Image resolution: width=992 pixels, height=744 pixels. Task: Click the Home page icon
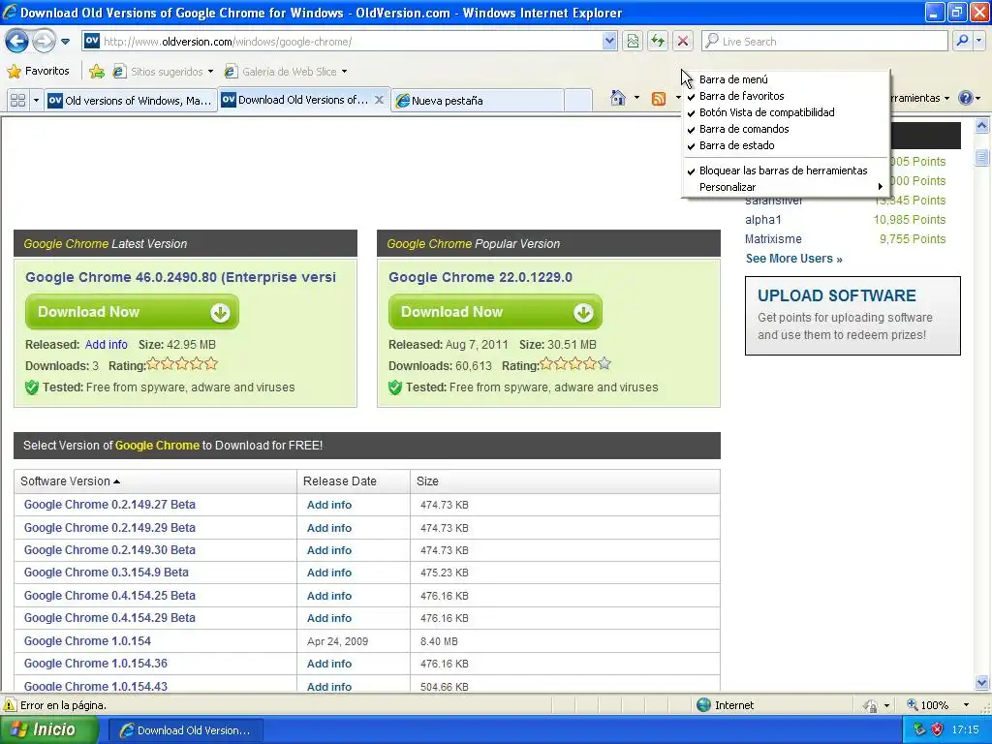(618, 98)
